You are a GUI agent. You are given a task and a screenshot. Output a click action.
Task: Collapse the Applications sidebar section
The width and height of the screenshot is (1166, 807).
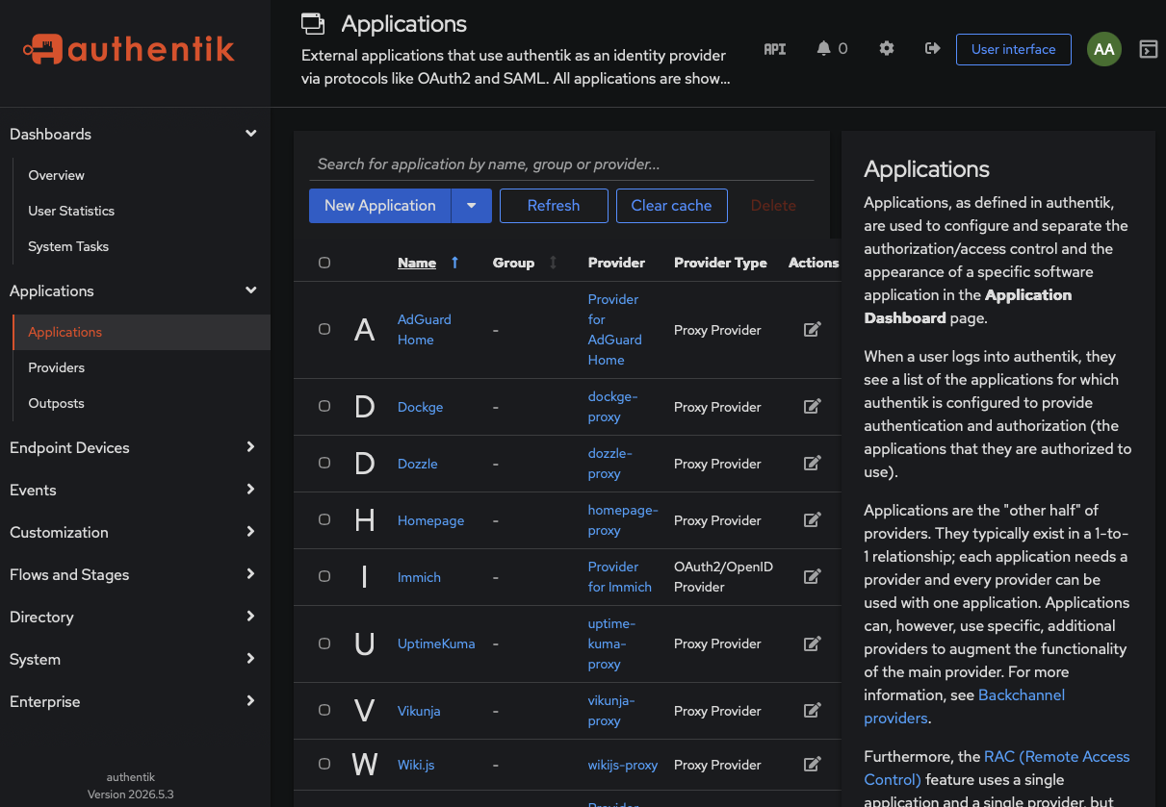[135, 290]
